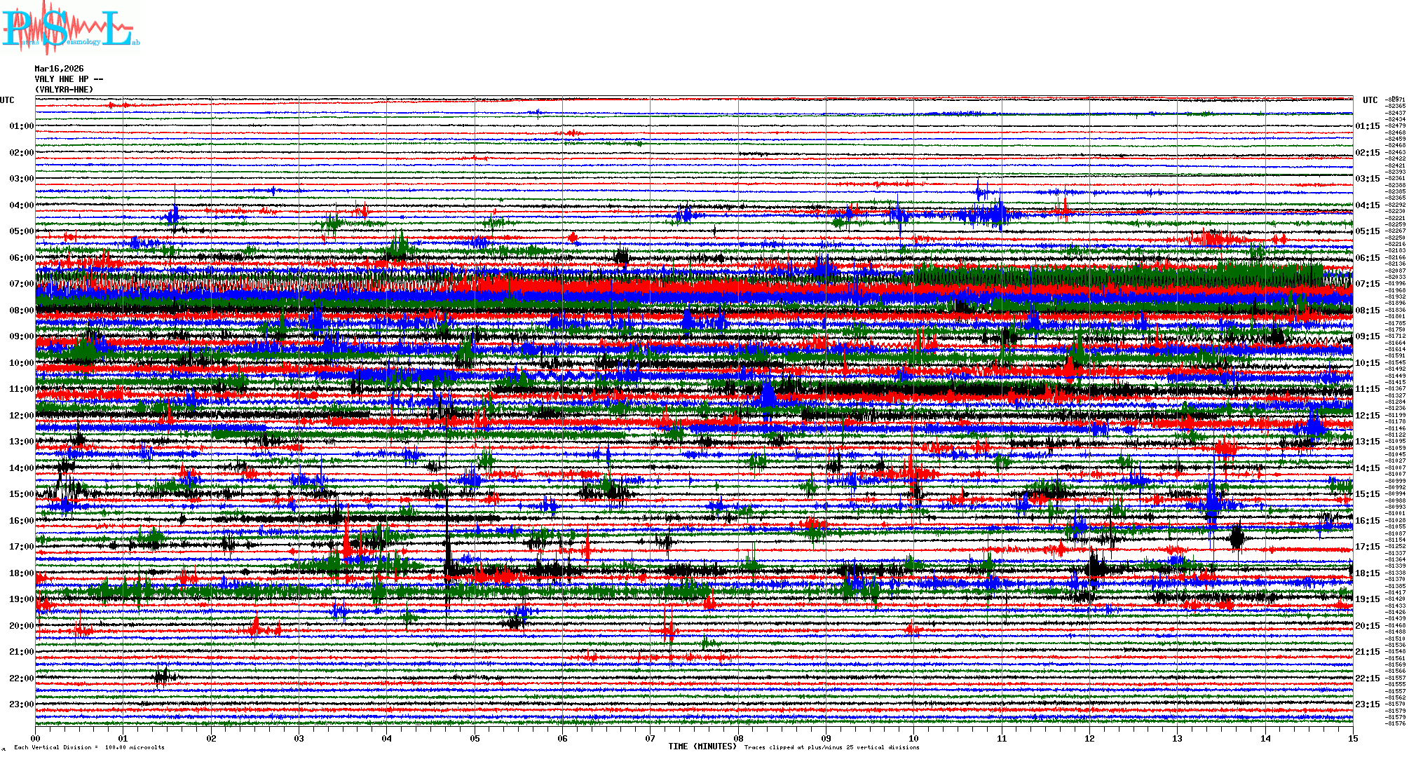This screenshot has height=757, width=1409.
Task: Select the 17:00 hour label on left
Action: pyautogui.click(x=21, y=547)
